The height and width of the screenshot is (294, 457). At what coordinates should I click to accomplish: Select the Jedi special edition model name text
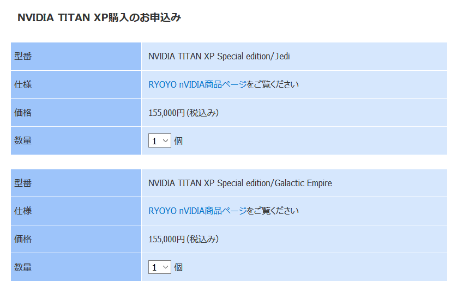point(219,56)
